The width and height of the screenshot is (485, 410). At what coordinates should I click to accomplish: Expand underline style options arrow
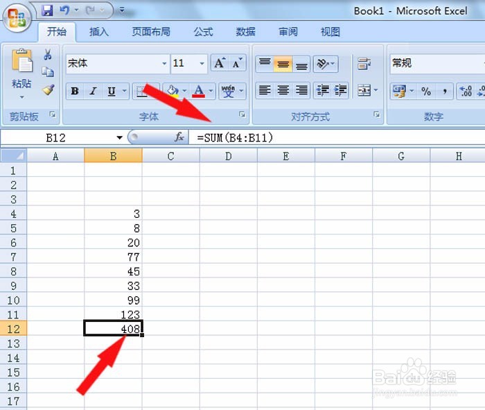pyautogui.click(x=124, y=91)
